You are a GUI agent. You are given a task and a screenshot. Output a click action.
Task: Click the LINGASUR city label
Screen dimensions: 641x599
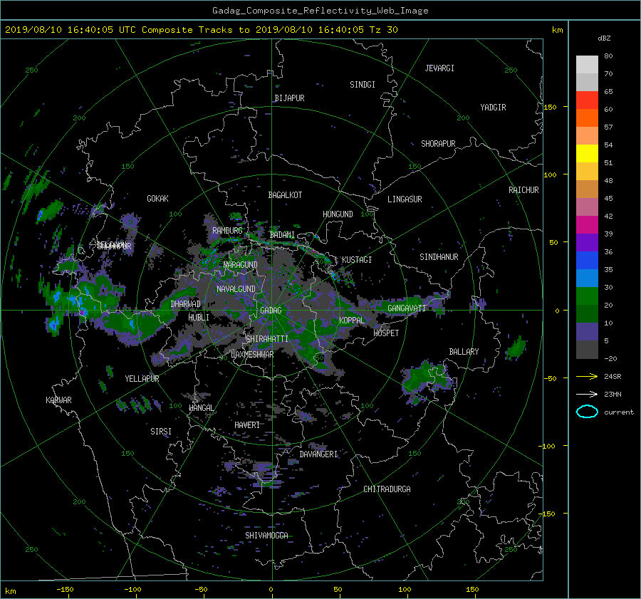point(405,199)
